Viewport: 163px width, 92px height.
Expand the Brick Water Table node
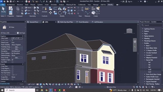click(145, 48)
